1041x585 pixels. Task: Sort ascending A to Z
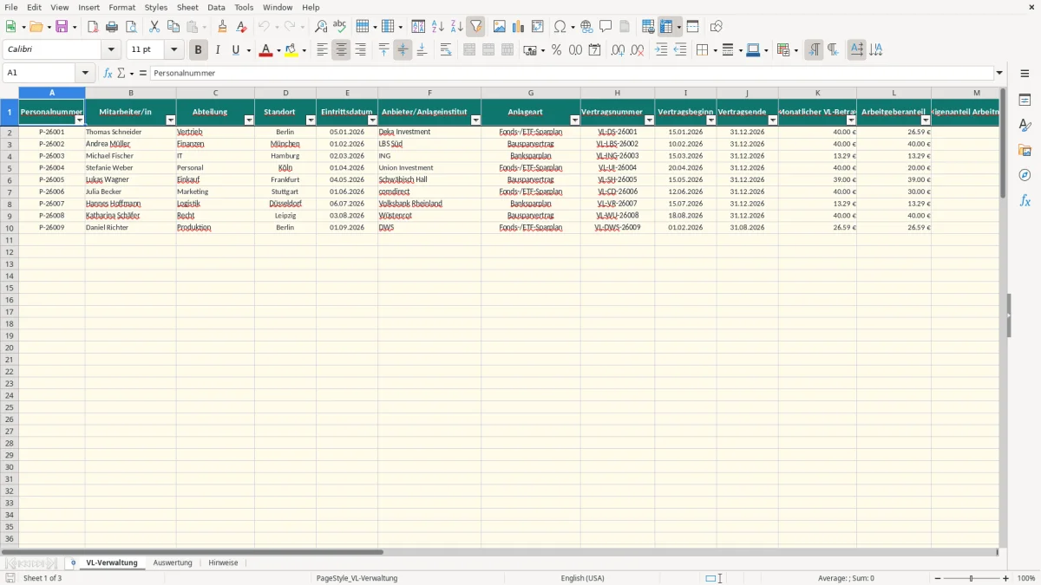[438, 27]
